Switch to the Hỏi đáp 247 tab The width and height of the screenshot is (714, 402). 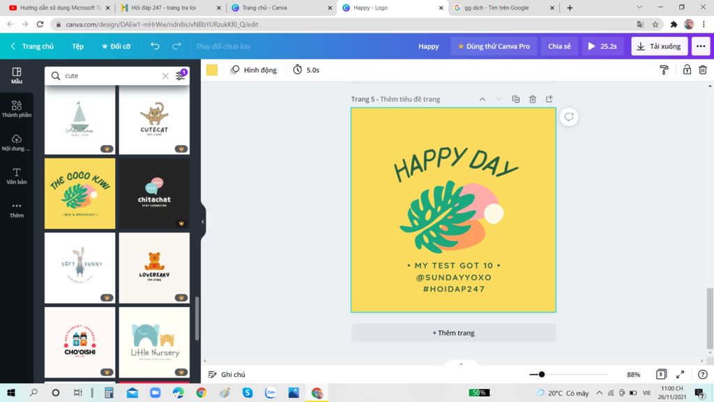coord(171,8)
